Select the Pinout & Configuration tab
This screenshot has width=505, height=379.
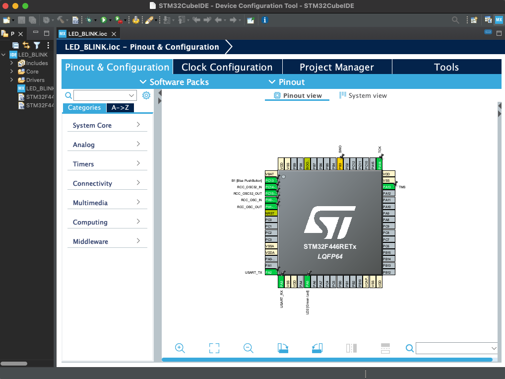pyautogui.click(x=117, y=67)
